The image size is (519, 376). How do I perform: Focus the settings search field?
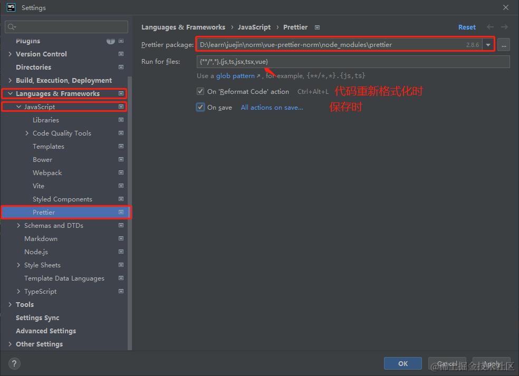point(66,27)
